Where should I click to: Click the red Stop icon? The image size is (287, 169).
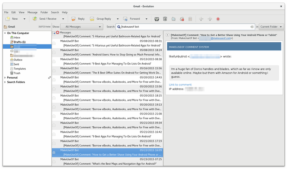point(218,19)
